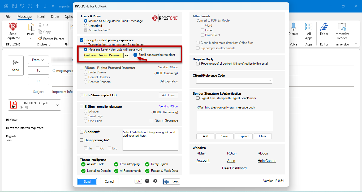Uncheck Email password to recipient
Screen dimensions: 362x192
click(135, 55)
